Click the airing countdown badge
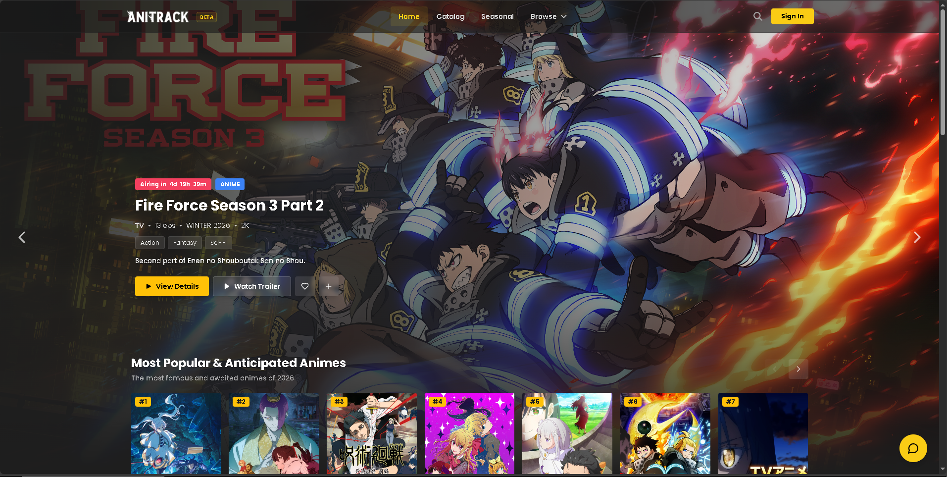This screenshot has height=477, width=947. coord(173,184)
